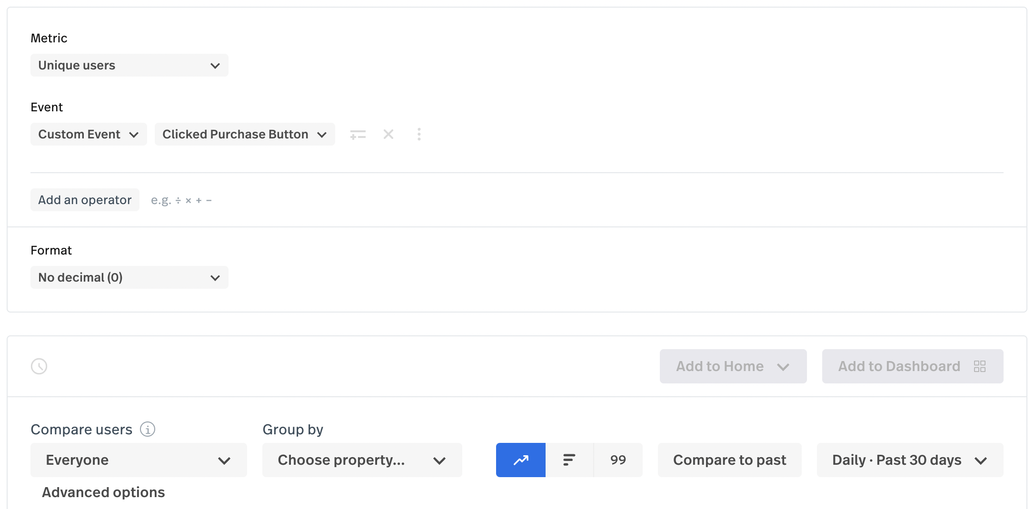The width and height of the screenshot is (1035, 509).
Task: Click Add an operator button
Action: 85,200
